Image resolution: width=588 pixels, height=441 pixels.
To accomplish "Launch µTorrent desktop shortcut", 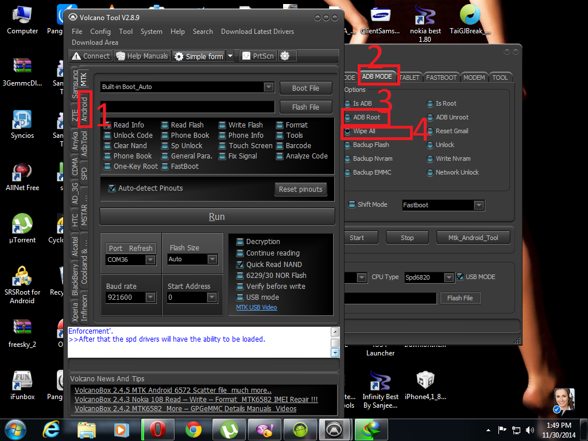I will (x=22, y=229).
